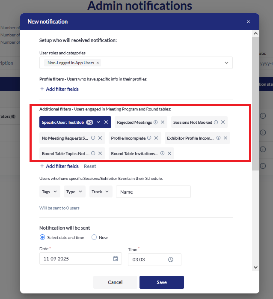Click into the Name input field

pyautogui.click(x=153, y=192)
